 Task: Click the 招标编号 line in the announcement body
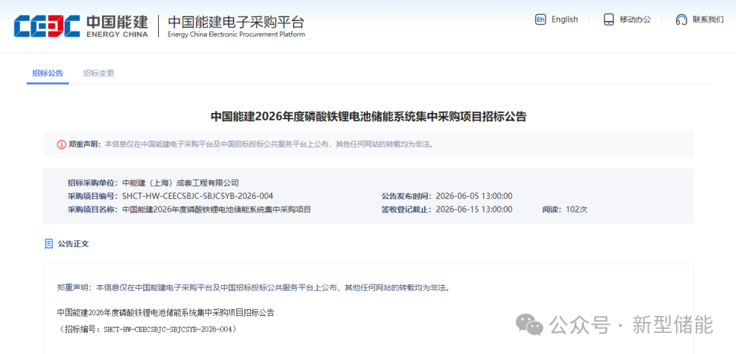click(x=149, y=329)
